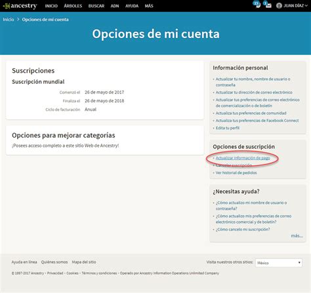
Task: Open the notifications bell icon
Action: [x=257, y=5]
